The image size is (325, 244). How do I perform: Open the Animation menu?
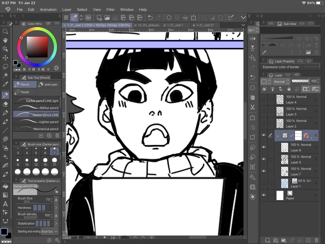click(48, 9)
